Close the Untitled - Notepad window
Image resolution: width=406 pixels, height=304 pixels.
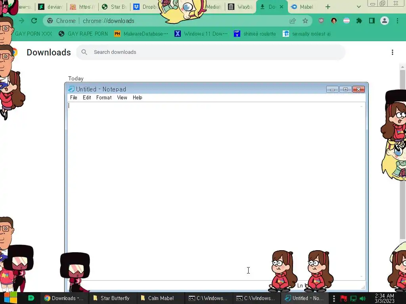click(x=358, y=89)
